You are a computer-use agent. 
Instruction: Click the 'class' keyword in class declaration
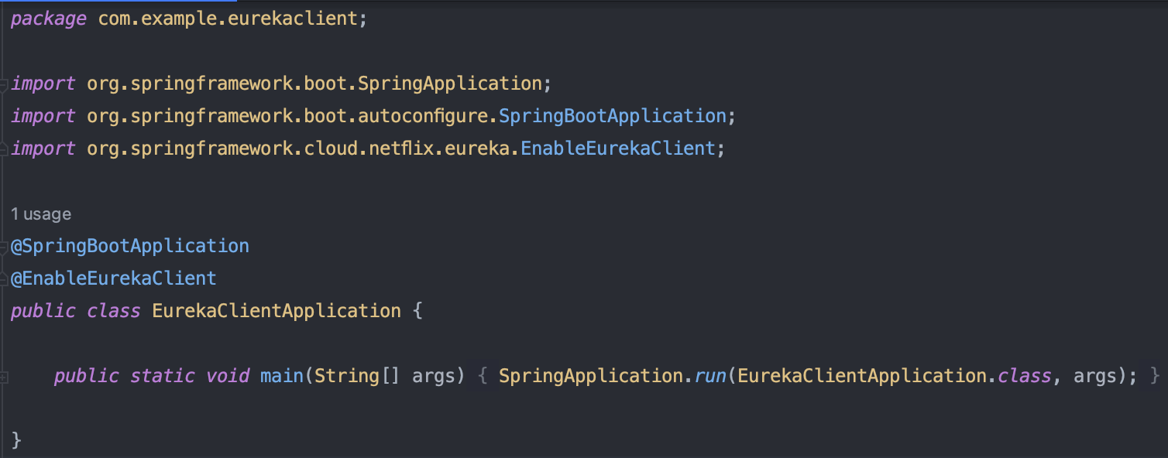tap(114, 311)
